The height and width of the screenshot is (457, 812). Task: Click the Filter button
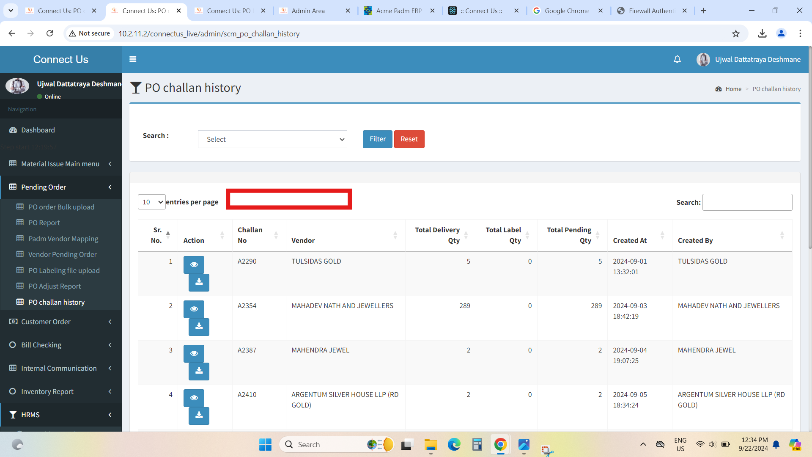377,139
